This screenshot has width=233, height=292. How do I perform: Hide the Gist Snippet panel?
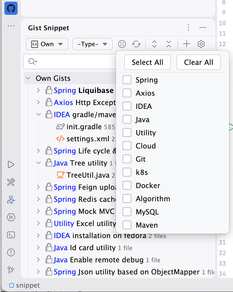pyautogui.click(x=203, y=27)
